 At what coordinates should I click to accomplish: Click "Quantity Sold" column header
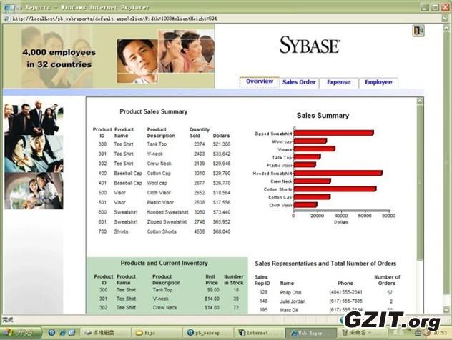(x=200, y=132)
